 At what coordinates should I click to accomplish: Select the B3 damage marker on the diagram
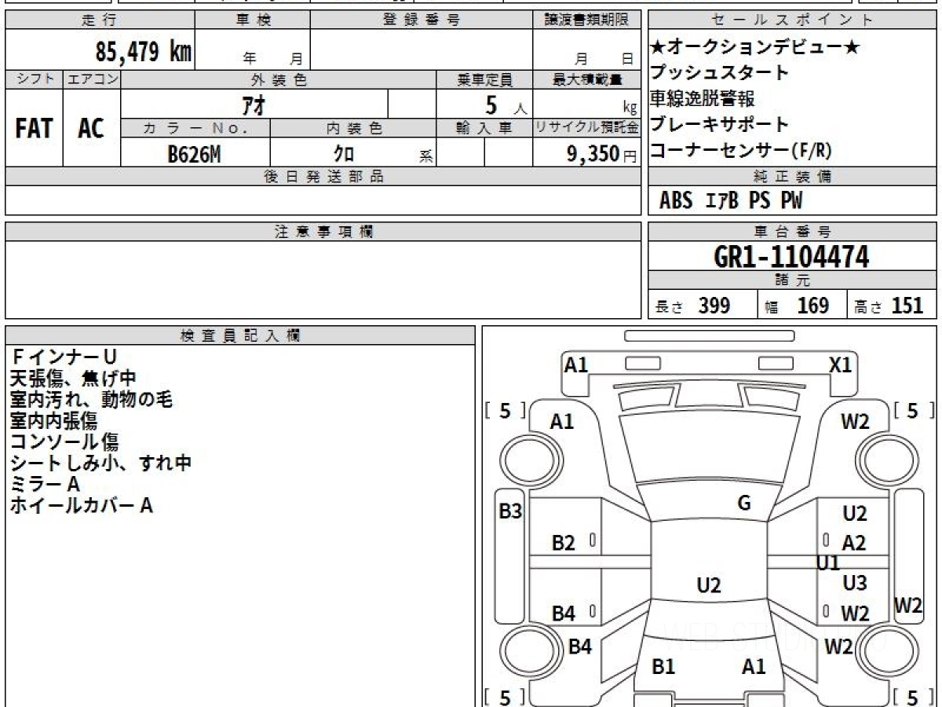coord(510,511)
